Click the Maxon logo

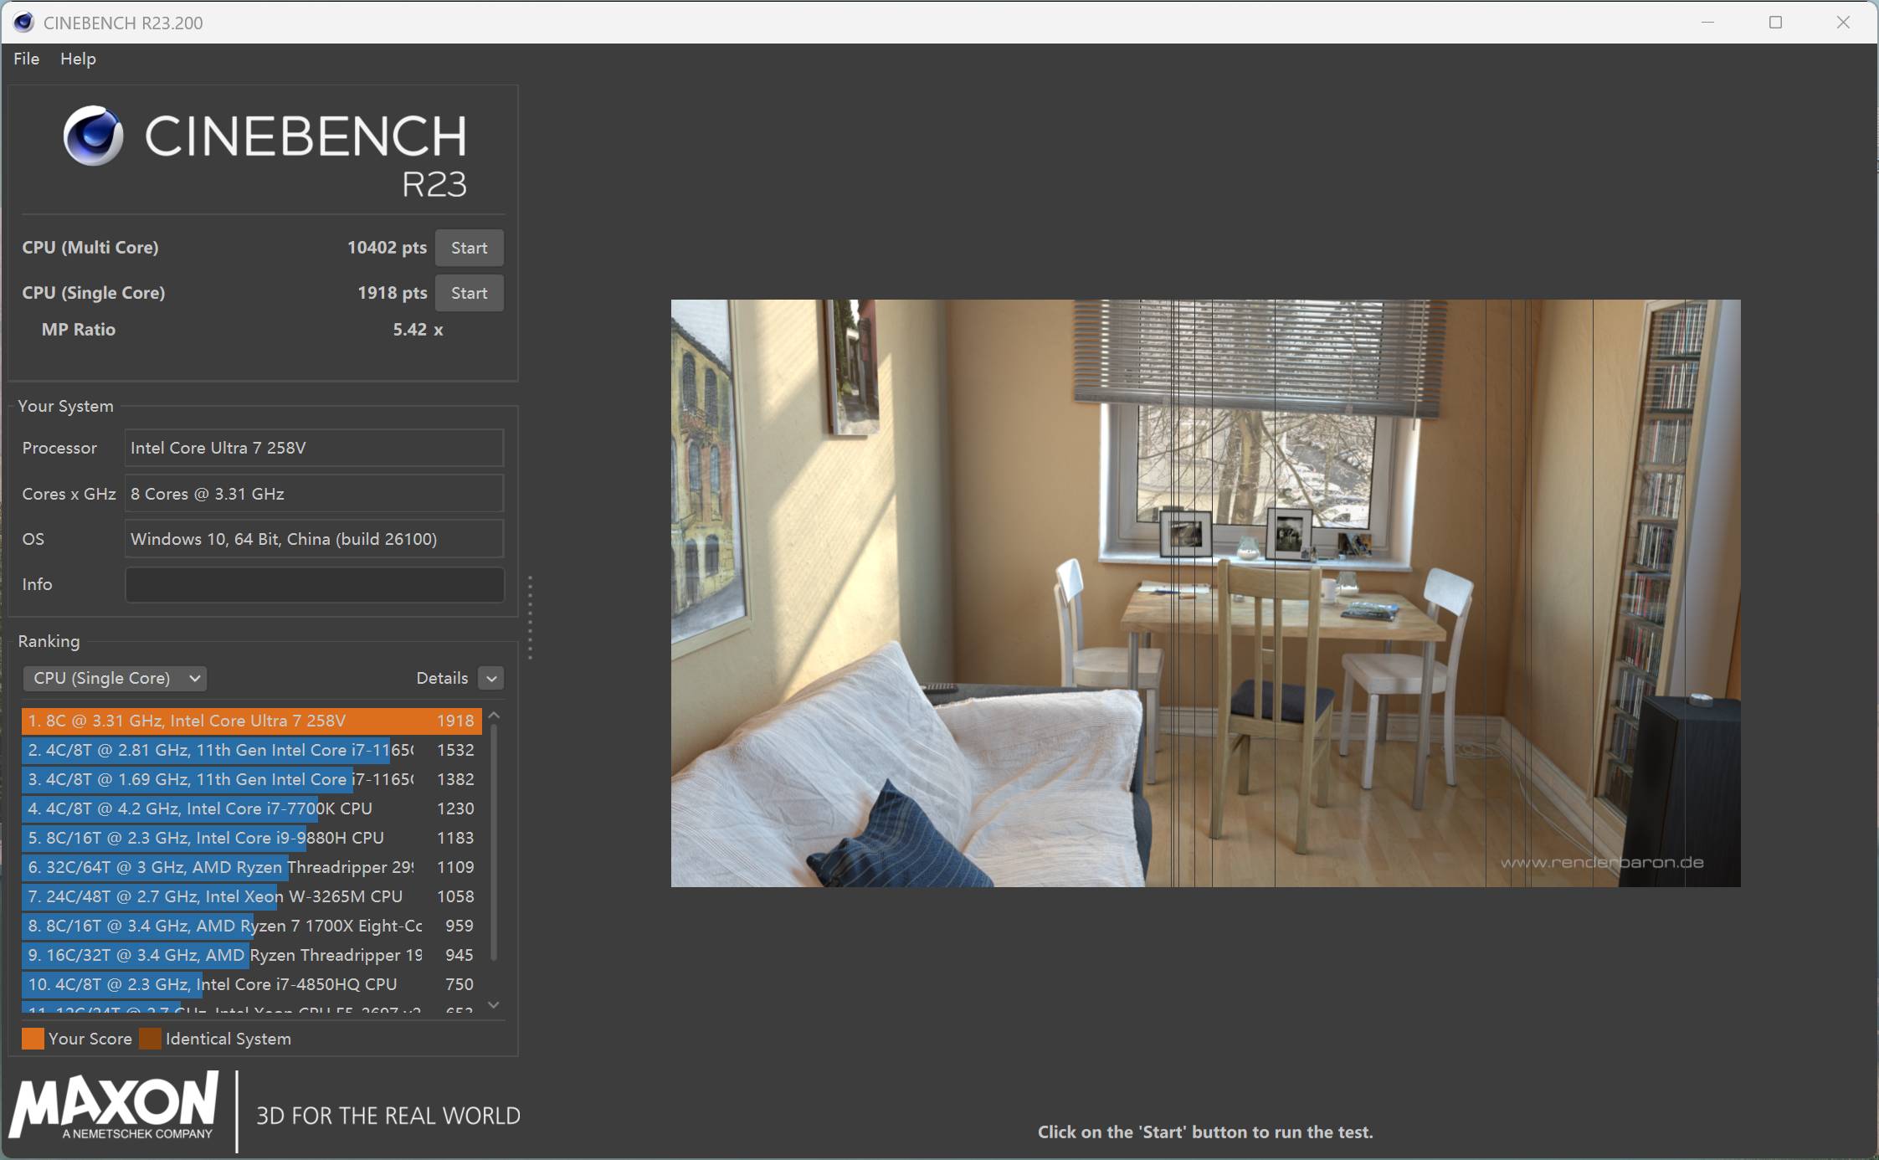(x=114, y=1106)
